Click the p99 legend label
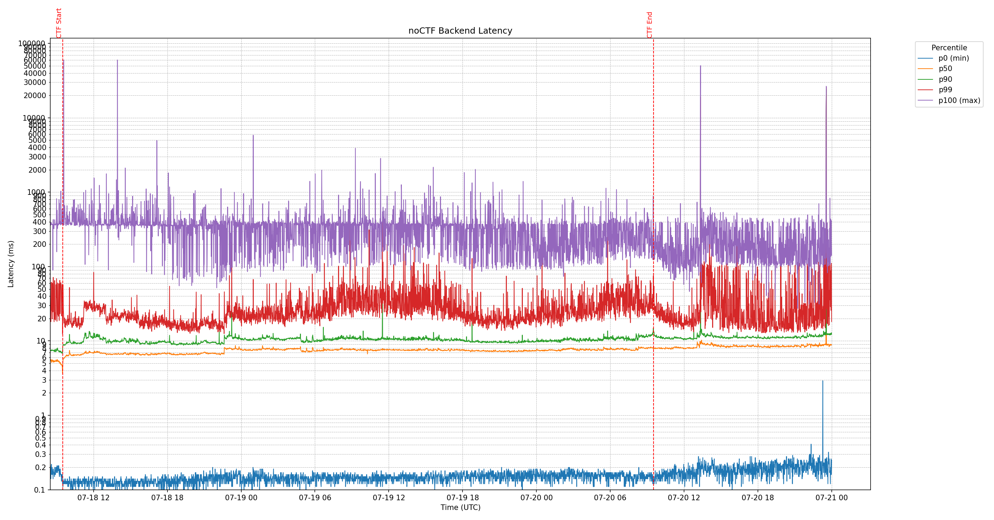994x520 pixels. pos(945,90)
